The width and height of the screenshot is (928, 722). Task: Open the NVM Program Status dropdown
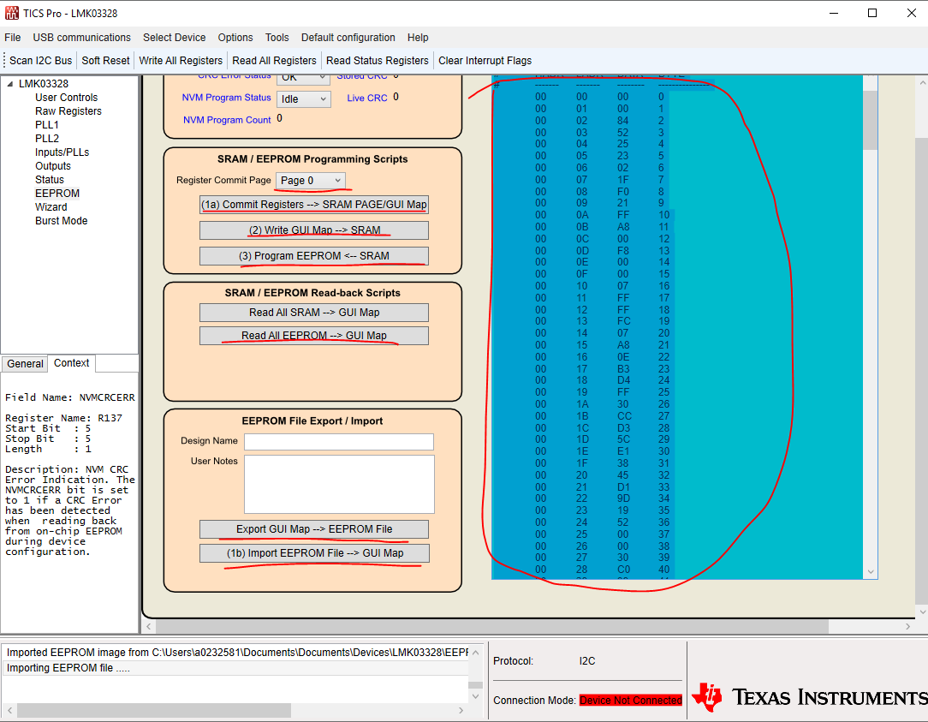[x=304, y=98]
